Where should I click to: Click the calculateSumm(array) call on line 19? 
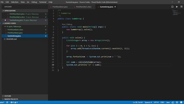[90, 62]
